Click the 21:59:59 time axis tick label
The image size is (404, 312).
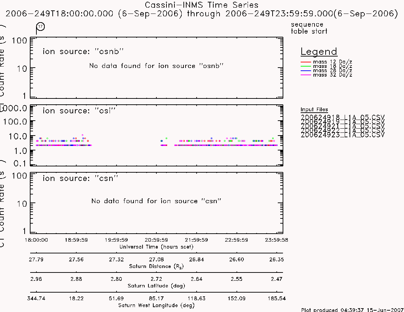(x=196, y=240)
